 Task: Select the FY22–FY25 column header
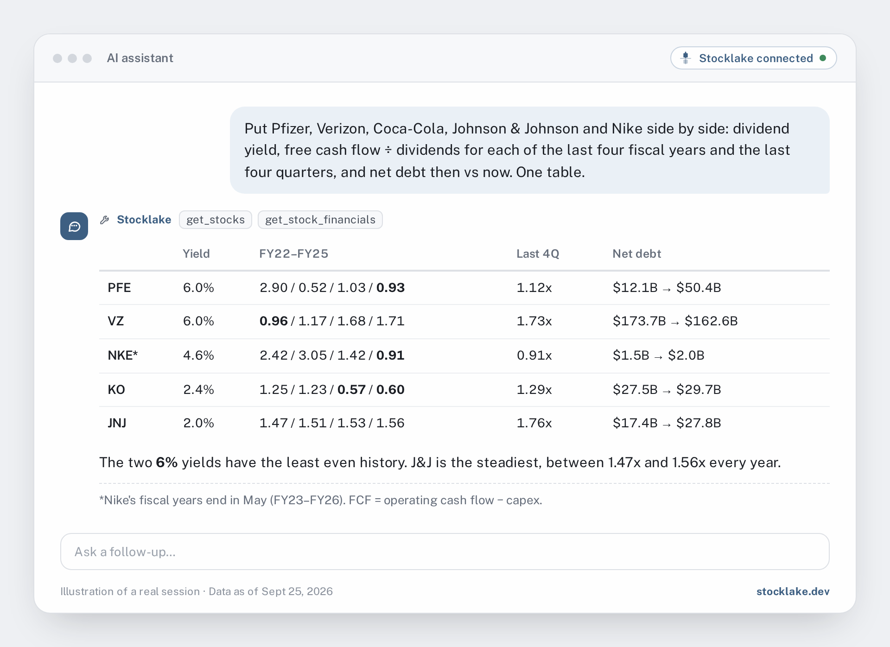tap(293, 254)
